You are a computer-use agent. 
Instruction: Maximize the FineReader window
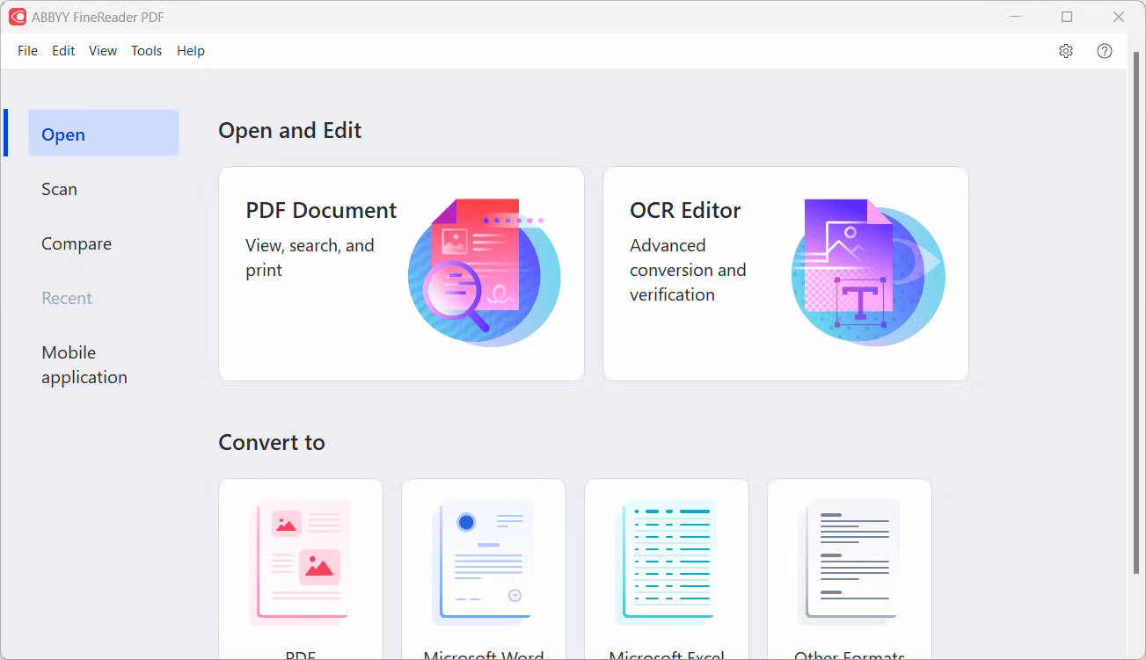click(x=1067, y=17)
